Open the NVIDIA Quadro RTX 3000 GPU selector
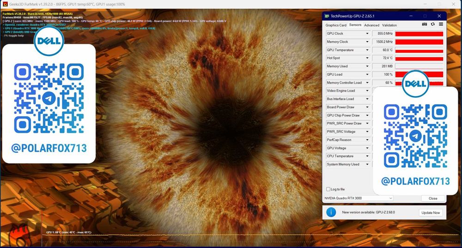The height and width of the screenshot is (248, 462). coord(359,198)
